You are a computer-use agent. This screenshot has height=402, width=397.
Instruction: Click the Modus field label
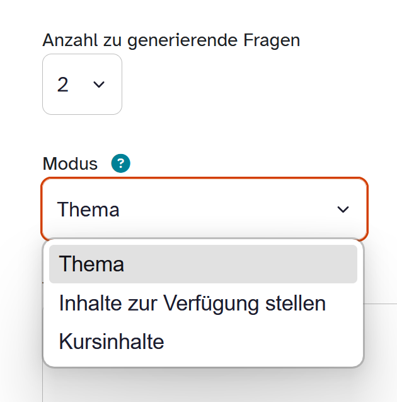(70, 164)
